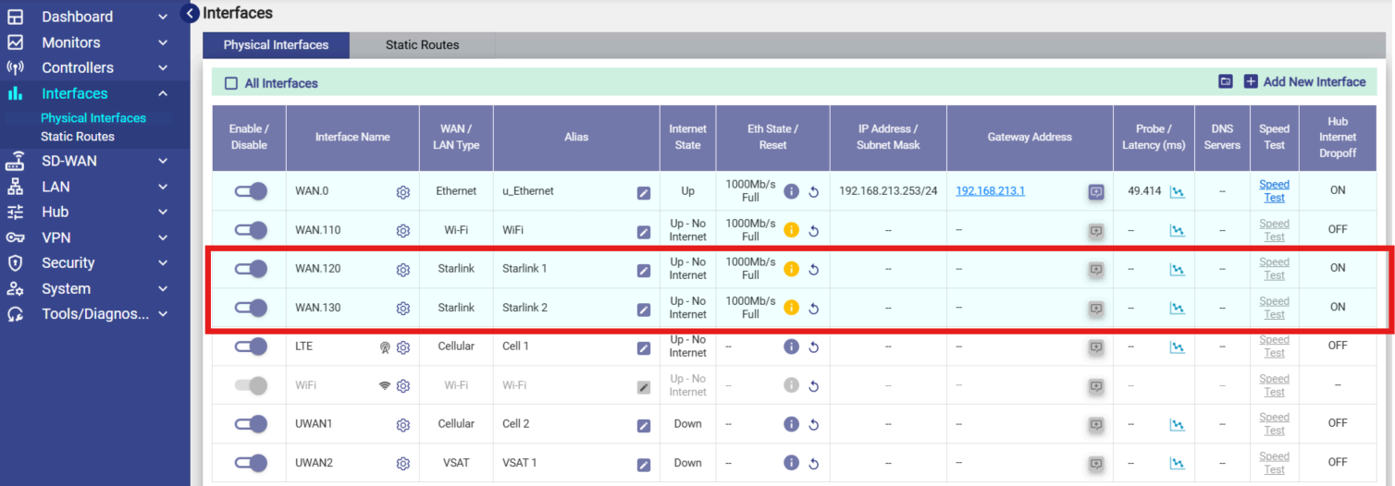Click blue info icon for UWAN1
This screenshot has height=486, width=1395.
[791, 424]
